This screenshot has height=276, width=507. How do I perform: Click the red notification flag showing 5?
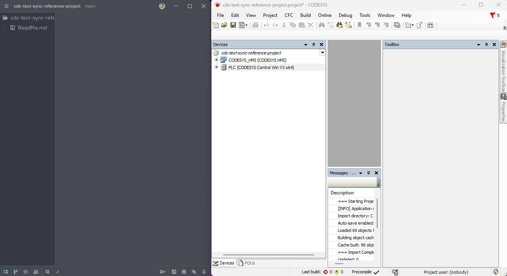(495, 15)
